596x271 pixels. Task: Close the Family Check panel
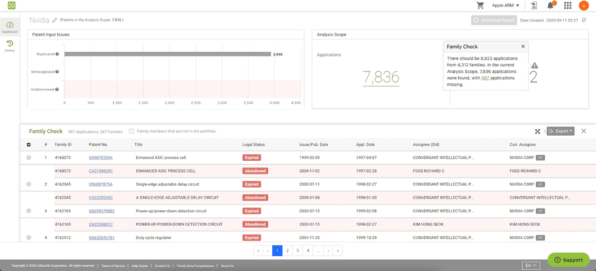point(584,131)
